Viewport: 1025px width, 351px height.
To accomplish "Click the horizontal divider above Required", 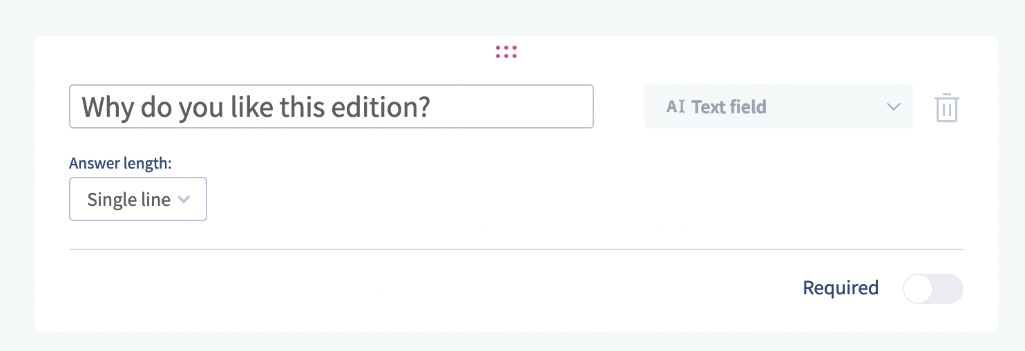I will [x=515, y=249].
